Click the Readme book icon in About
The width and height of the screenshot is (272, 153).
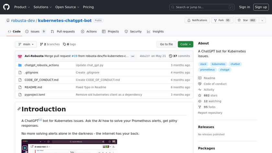(x=200, y=78)
